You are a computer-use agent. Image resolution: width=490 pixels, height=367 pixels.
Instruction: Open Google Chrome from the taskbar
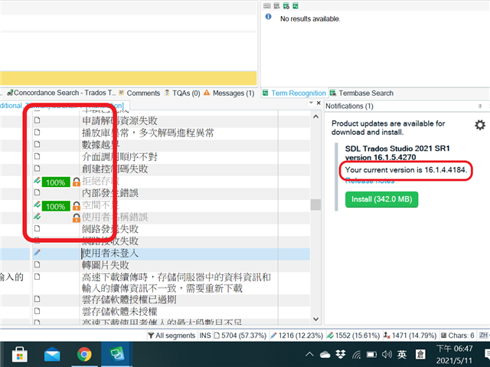84,355
